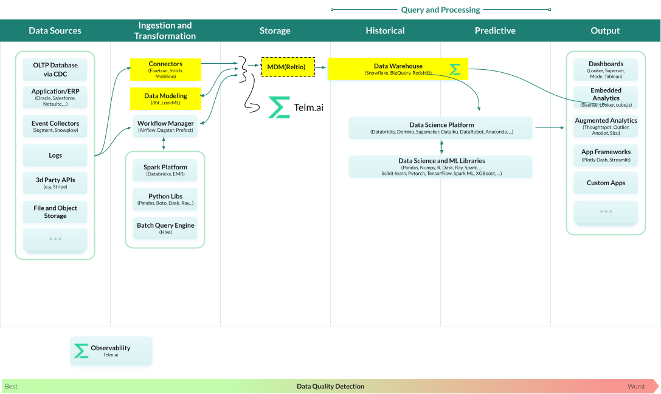Screen dimensions: 661x394
Task: Select the 3d Party APIs box
Action: pyautogui.click(x=55, y=183)
